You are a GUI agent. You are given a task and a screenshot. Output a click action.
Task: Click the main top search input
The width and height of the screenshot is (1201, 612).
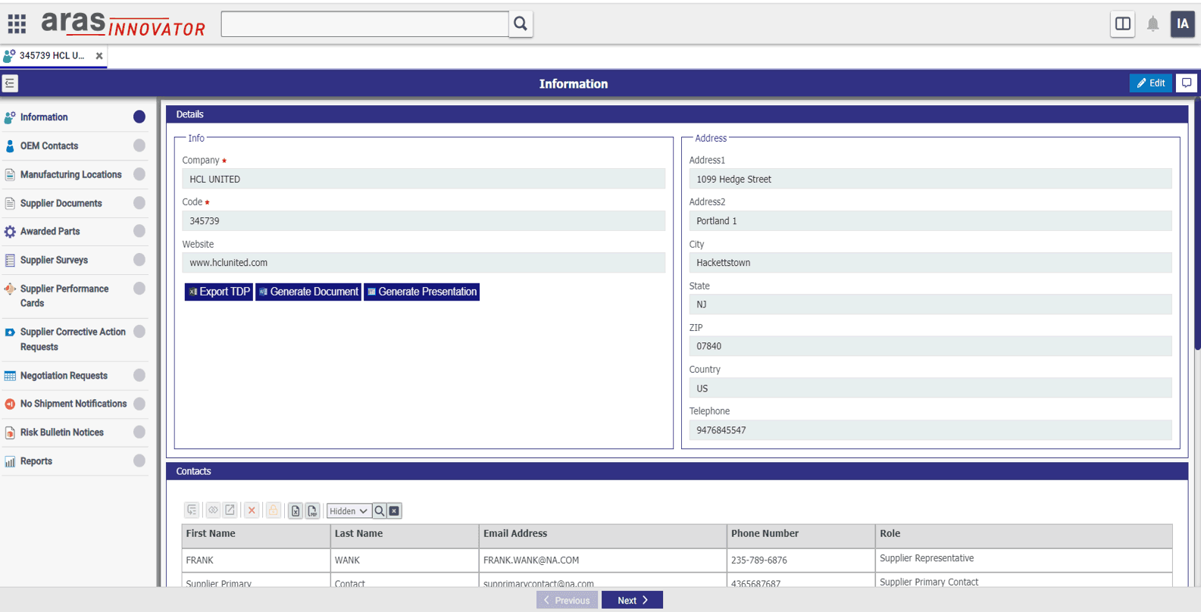[365, 23]
